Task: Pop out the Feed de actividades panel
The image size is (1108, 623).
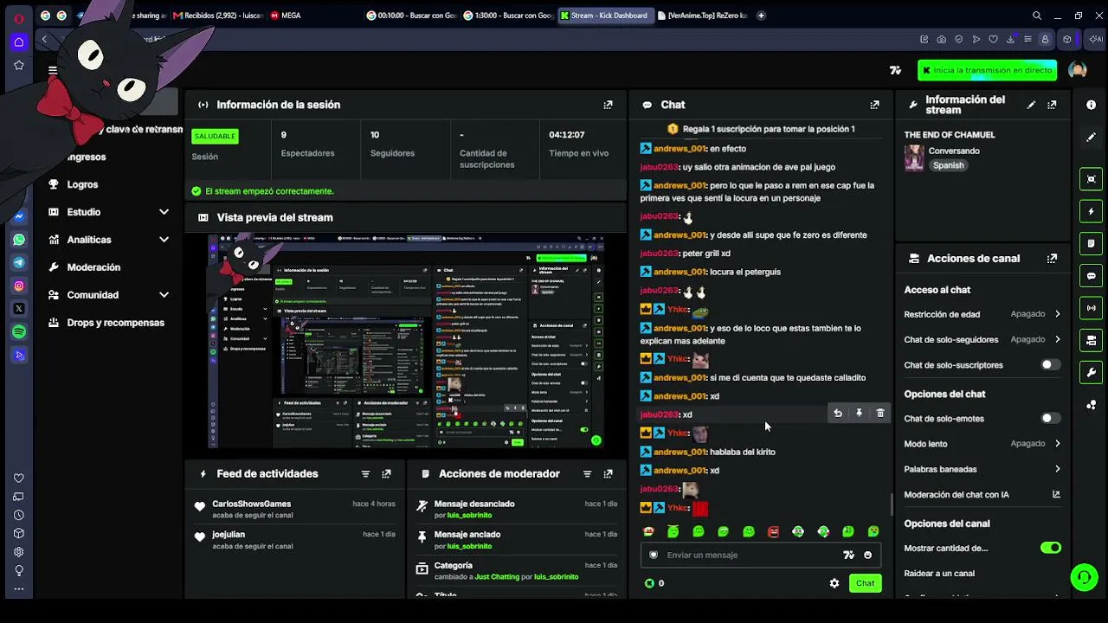Action: pyautogui.click(x=386, y=474)
